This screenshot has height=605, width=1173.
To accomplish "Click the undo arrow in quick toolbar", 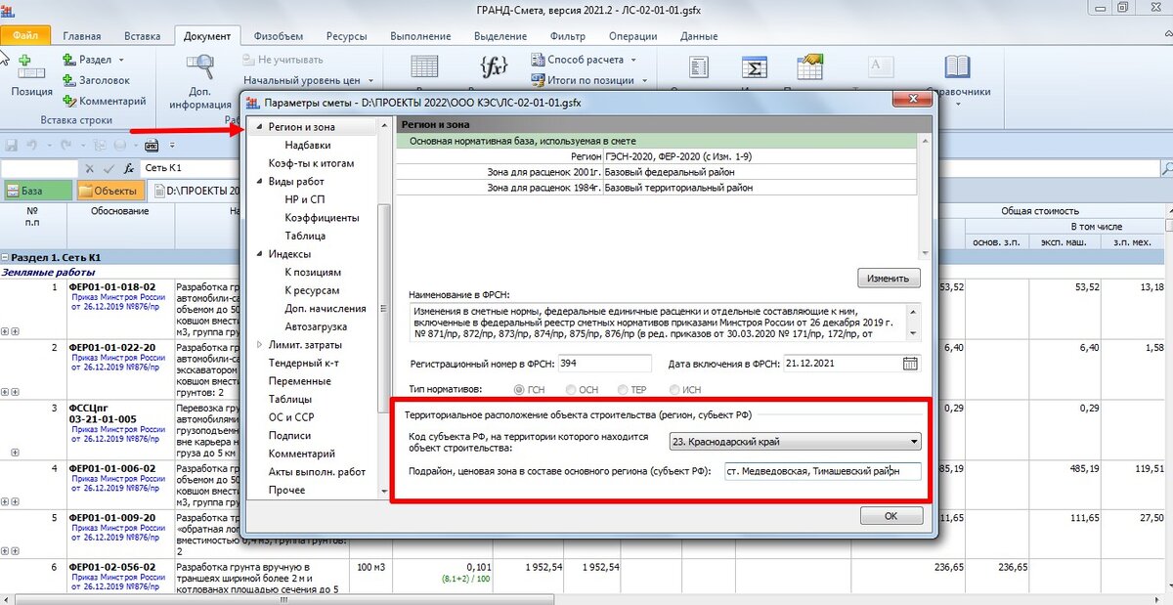I will click(x=32, y=145).
